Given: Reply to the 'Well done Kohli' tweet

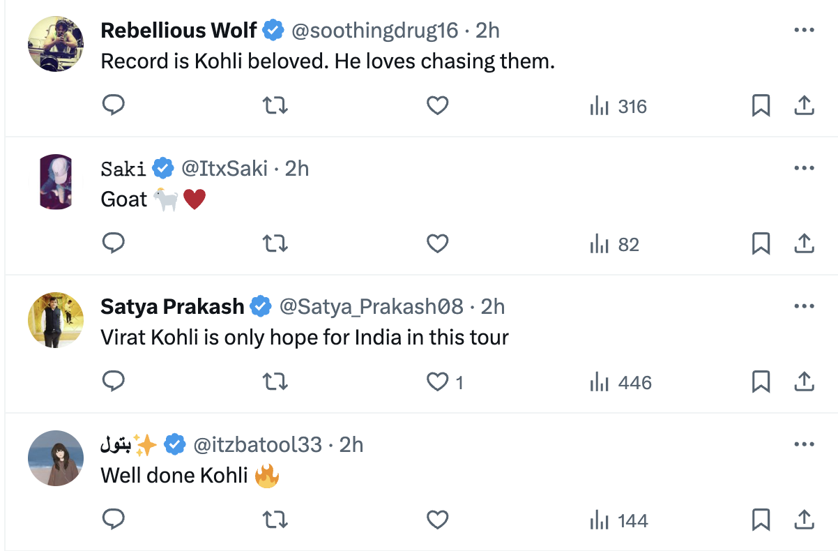Looking at the screenshot, I should point(113,520).
